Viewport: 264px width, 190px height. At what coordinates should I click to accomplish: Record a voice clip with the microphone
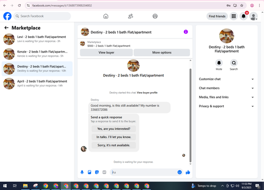pos(82,172)
